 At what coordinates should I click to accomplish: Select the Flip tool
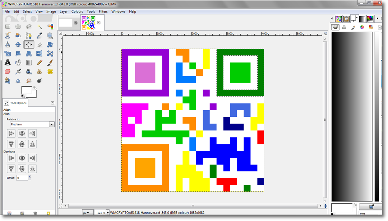coord(40,54)
